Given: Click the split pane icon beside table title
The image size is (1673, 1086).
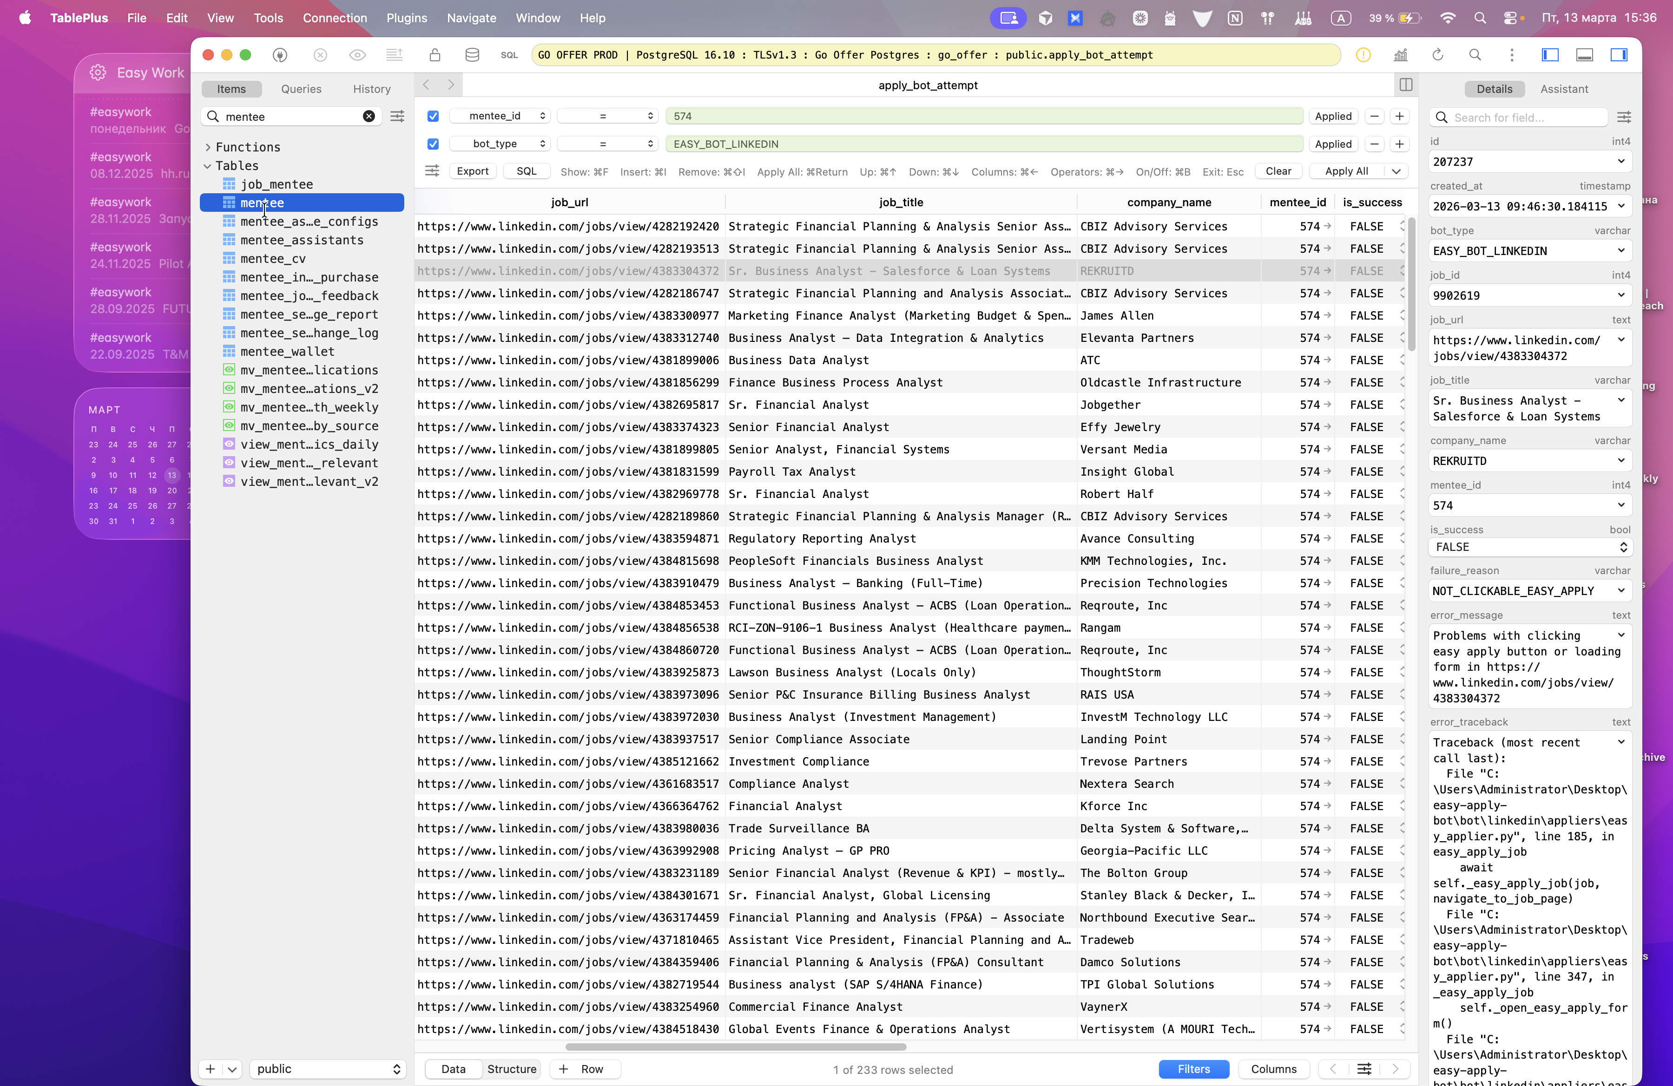Looking at the screenshot, I should pyautogui.click(x=1406, y=85).
